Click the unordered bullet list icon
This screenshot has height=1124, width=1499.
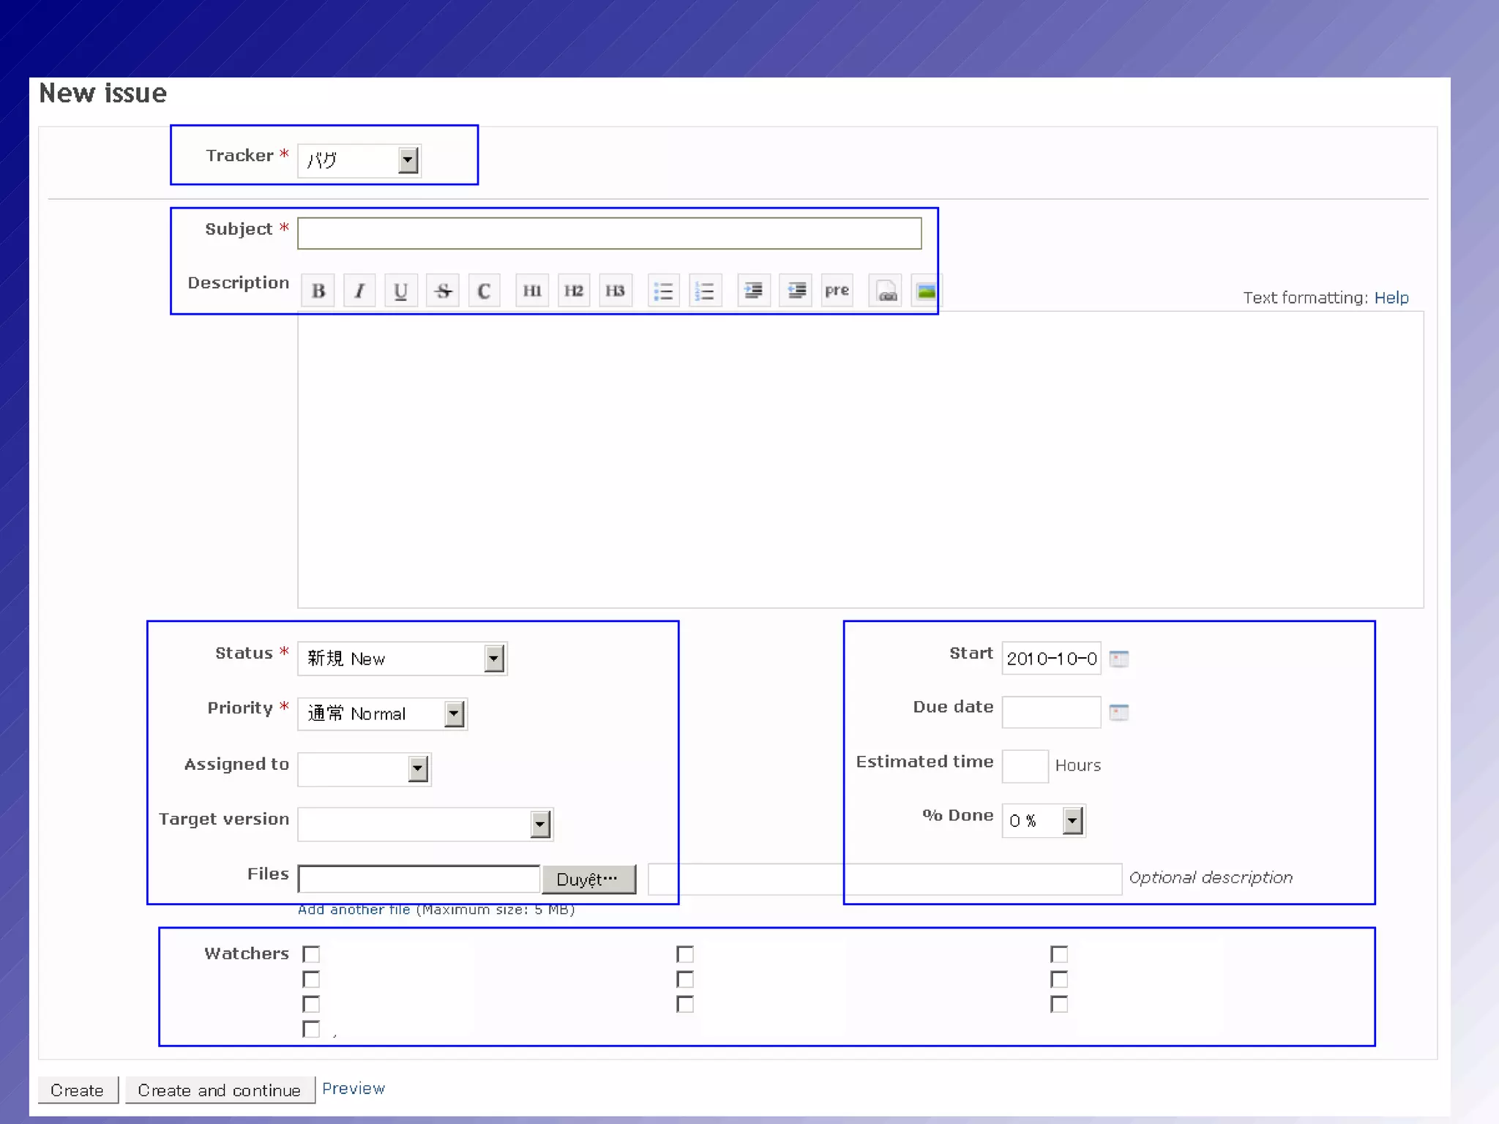pyautogui.click(x=663, y=291)
